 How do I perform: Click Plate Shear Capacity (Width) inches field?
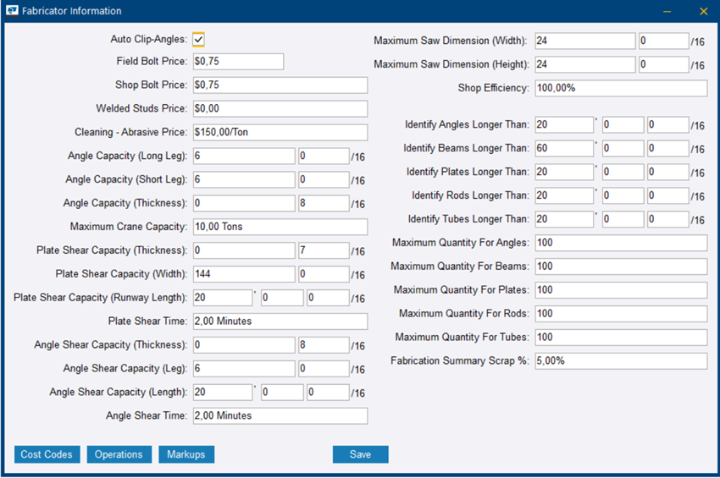(x=244, y=274)
